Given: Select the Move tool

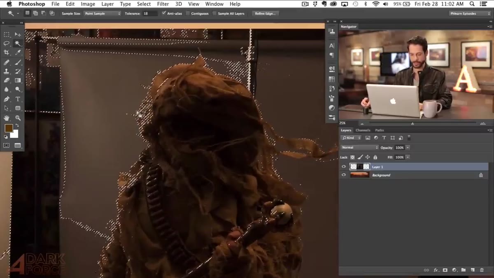Looking at the screenshot, I should pos(18,35).
